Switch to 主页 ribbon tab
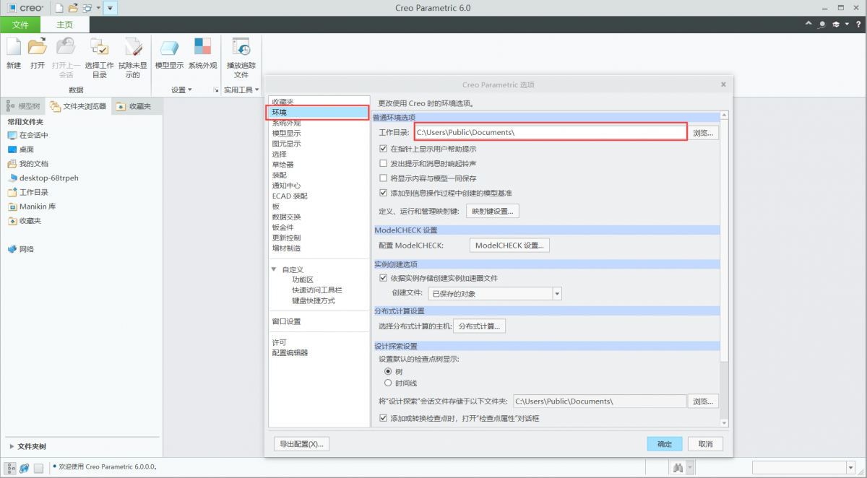Image resolution: width=867 pixels, height=478 pixels. 65,25
